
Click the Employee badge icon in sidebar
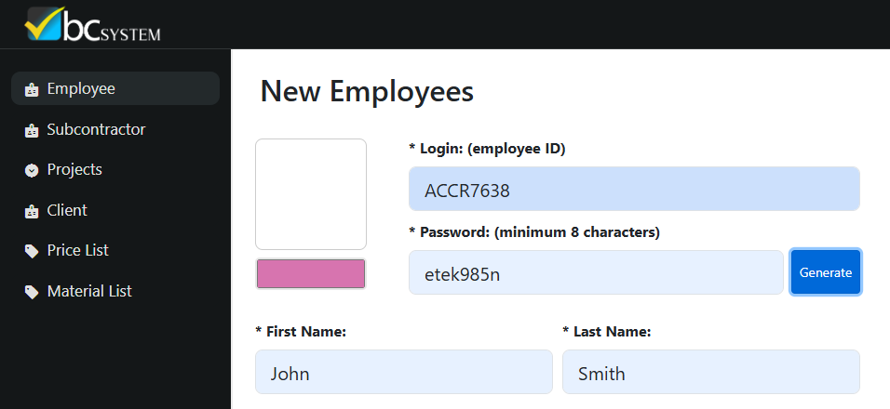(32, 89)
